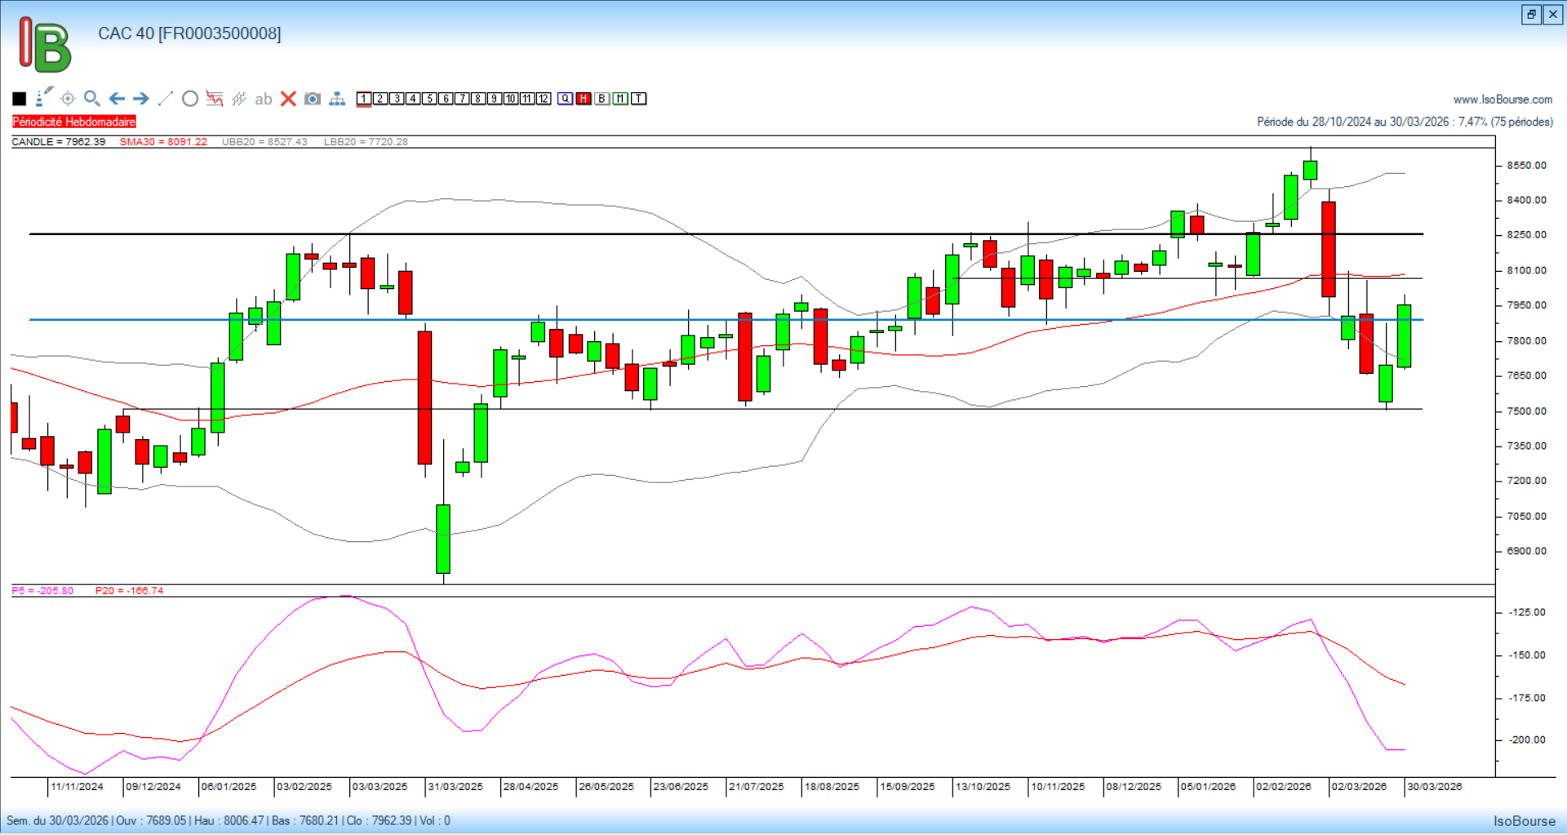Select the magnifying glass zoom tool
The width and height of the screenshot is (1567, 835).
[x=91, y=99]
